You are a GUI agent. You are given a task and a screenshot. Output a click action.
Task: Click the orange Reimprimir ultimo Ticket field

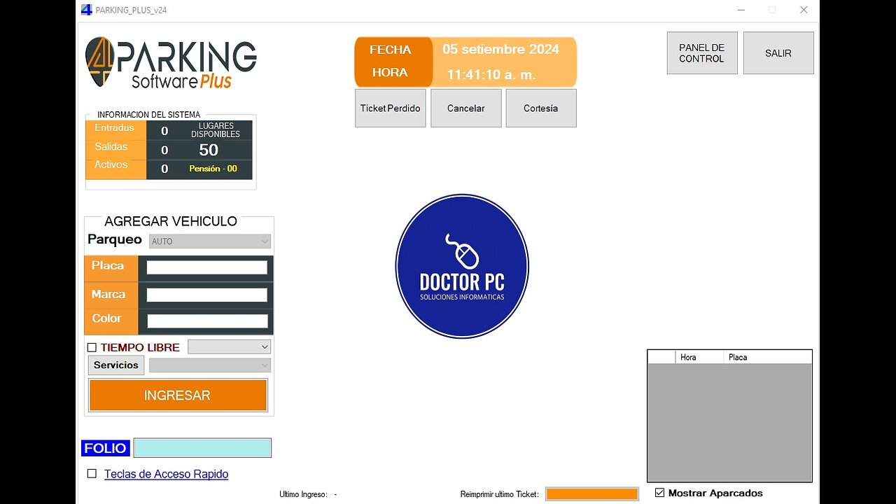point(592,494)
